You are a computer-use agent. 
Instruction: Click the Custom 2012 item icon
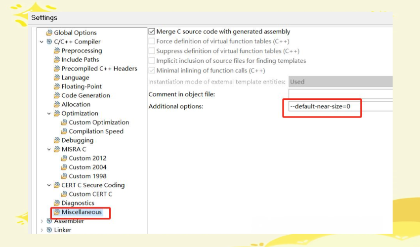coord(64,158)
